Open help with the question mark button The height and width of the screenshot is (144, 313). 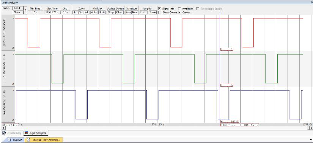[x=25, y=10]
